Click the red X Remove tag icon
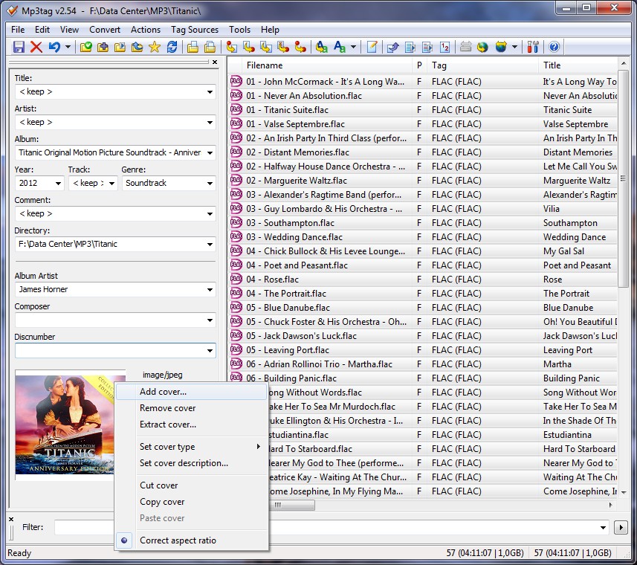 pyautogui.click(x=36, y=47)
